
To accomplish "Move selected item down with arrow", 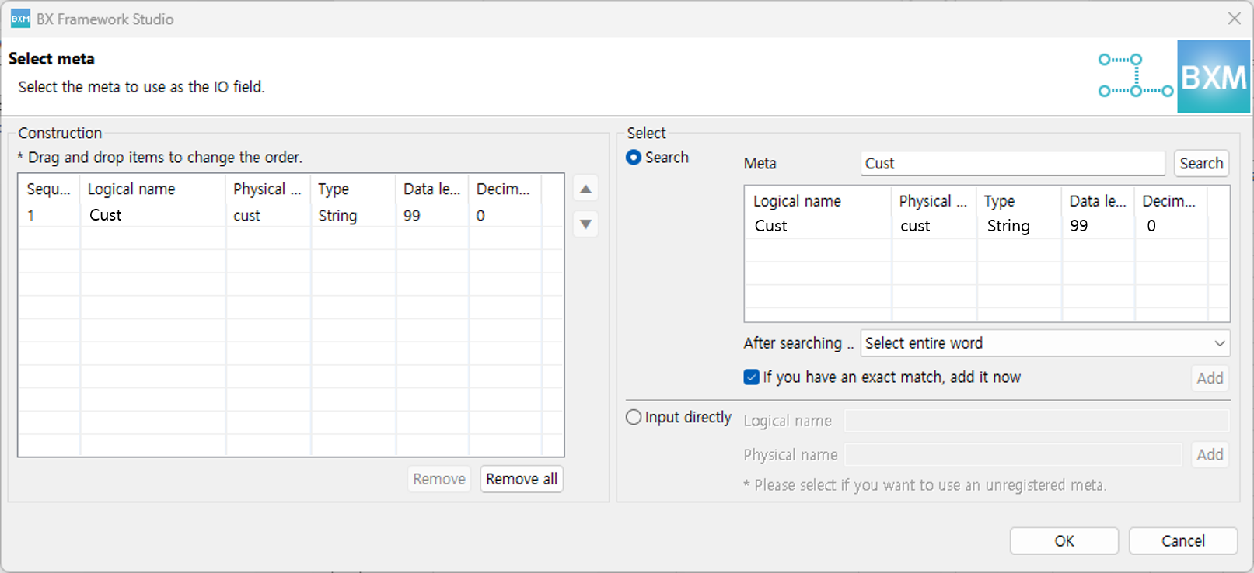I will [585, 224].
